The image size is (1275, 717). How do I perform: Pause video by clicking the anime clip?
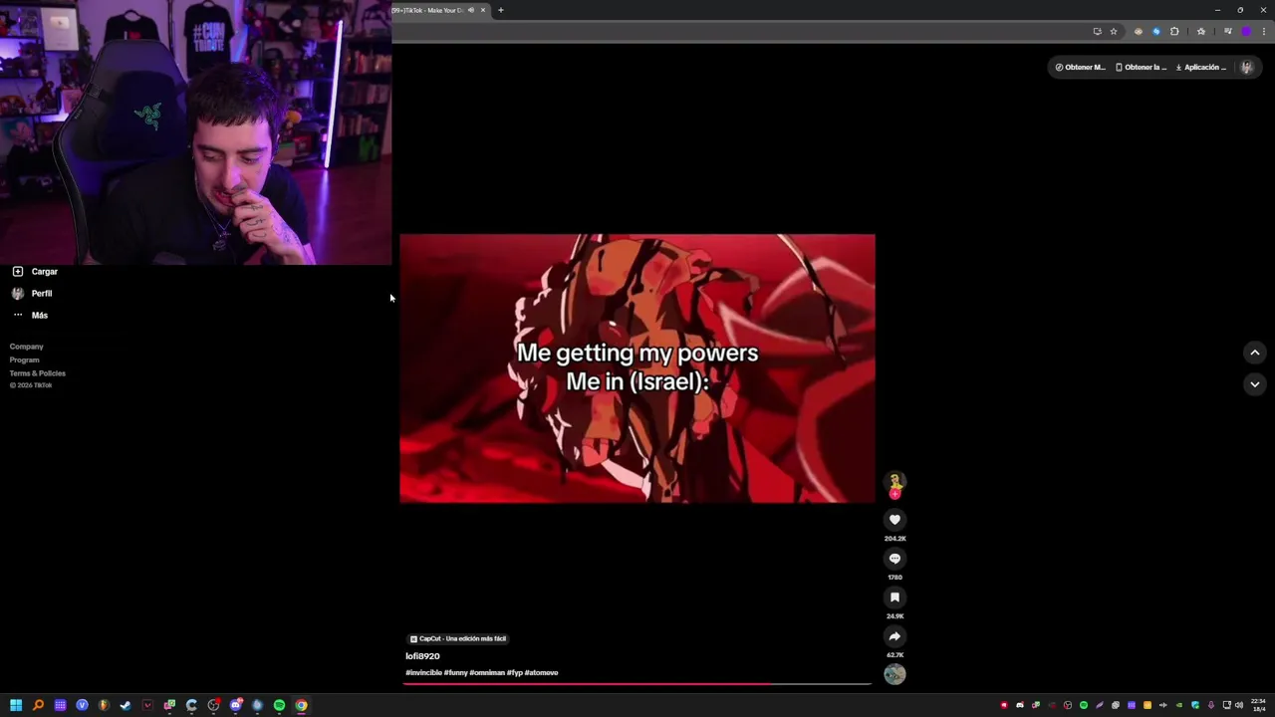coord(637,368)
